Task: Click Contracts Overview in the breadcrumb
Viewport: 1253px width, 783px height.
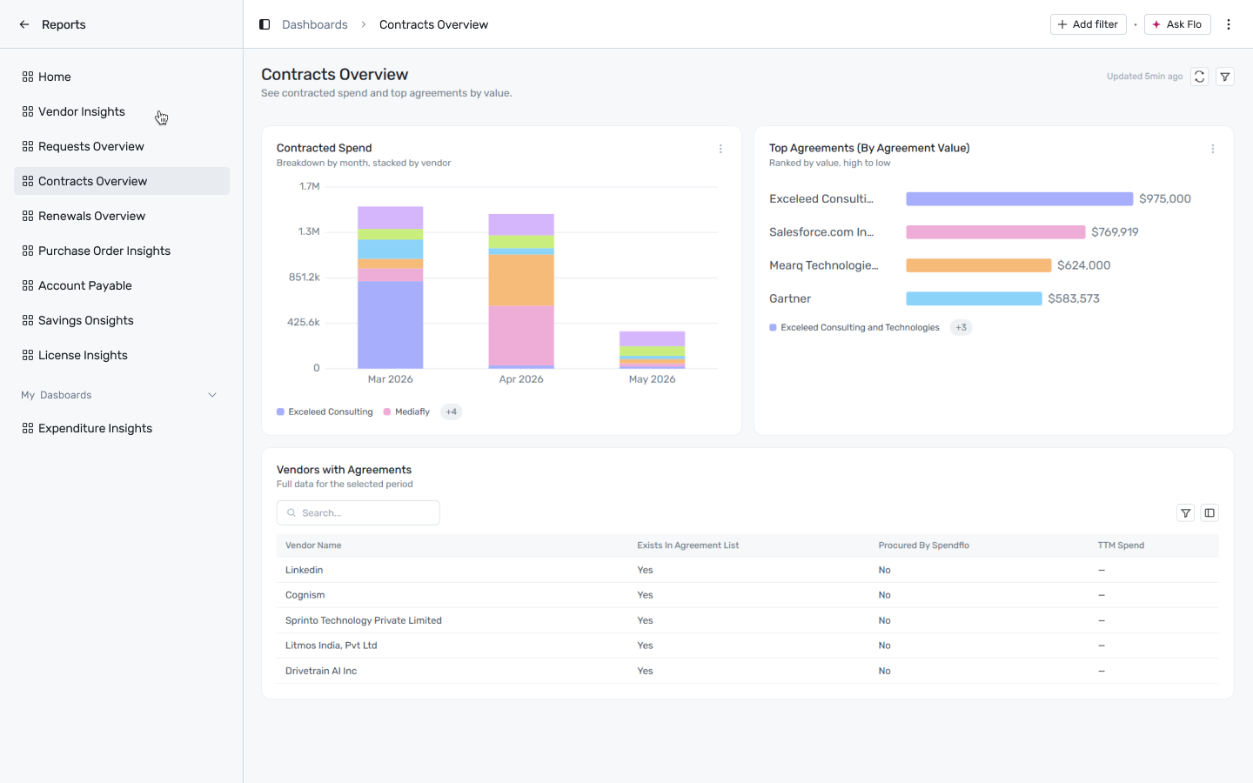Action: tap(433, 24)
